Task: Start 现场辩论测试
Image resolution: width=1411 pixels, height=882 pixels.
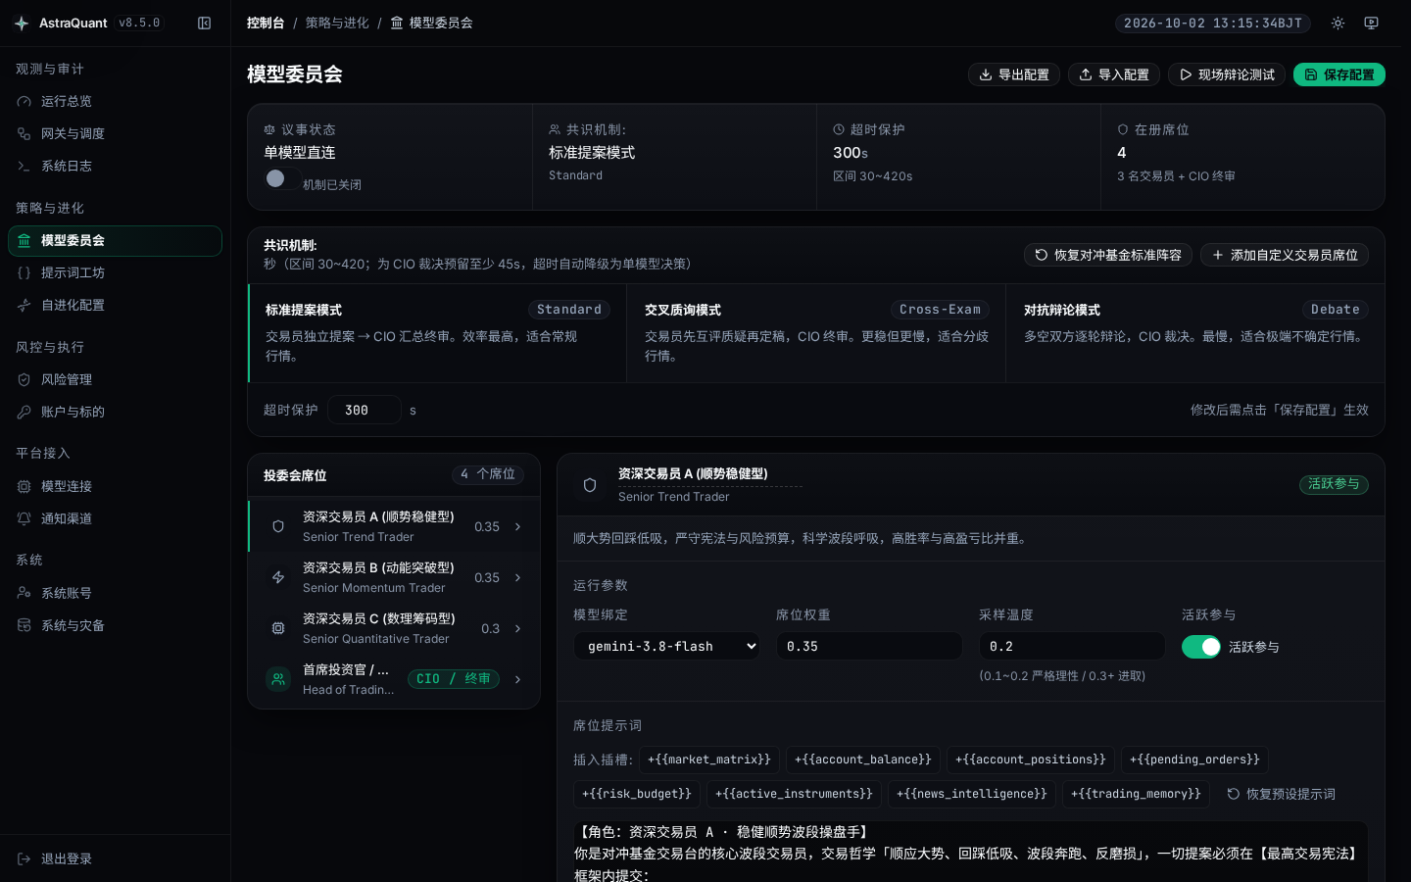Action: [1228, 74]
